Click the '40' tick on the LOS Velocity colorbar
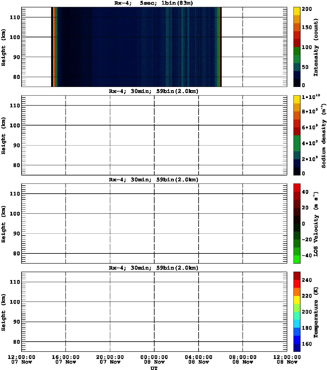The width and height of the screenshot is (327, 370). [305, 192]
